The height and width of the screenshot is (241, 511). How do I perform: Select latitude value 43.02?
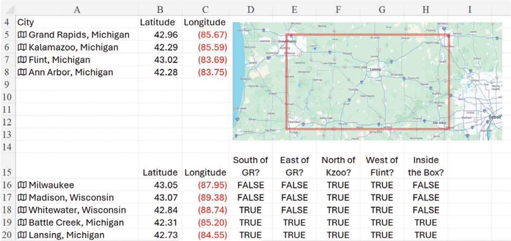pos(160,60)
